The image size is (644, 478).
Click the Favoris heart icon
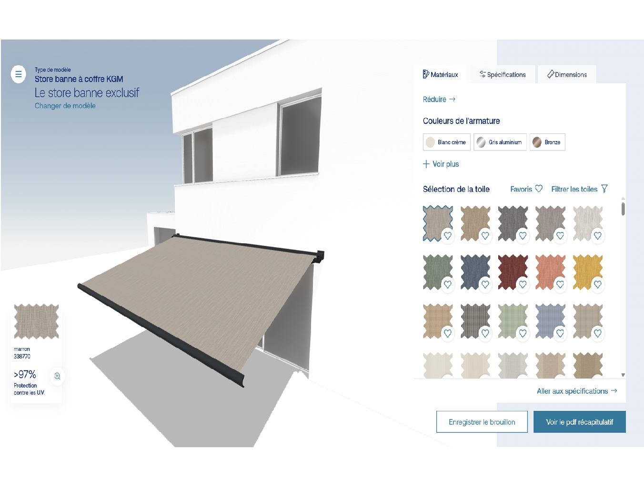click(x=539, y=189)
